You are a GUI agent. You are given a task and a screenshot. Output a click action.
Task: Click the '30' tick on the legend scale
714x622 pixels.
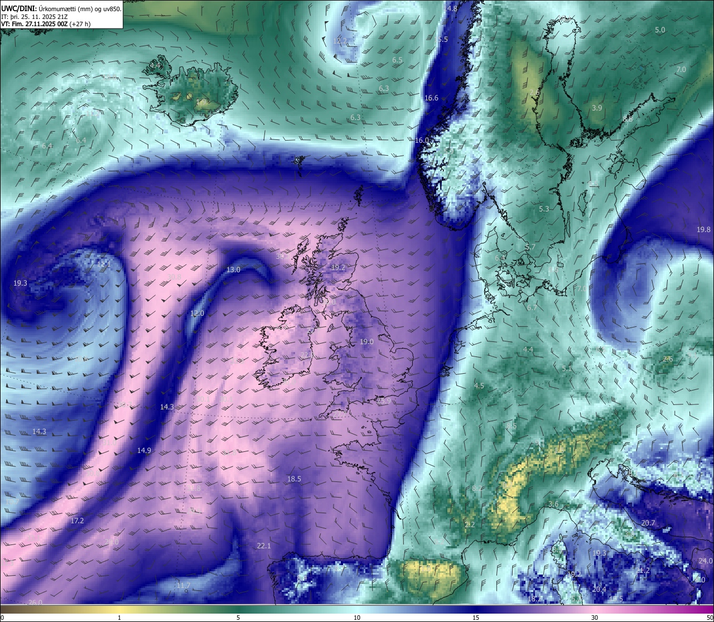coord(595,618)
